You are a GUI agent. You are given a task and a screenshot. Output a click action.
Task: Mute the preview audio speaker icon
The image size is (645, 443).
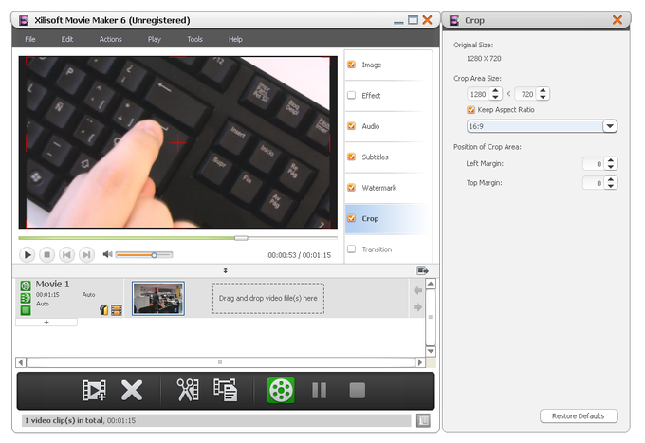pyautogui.click(x=107, y=254)
